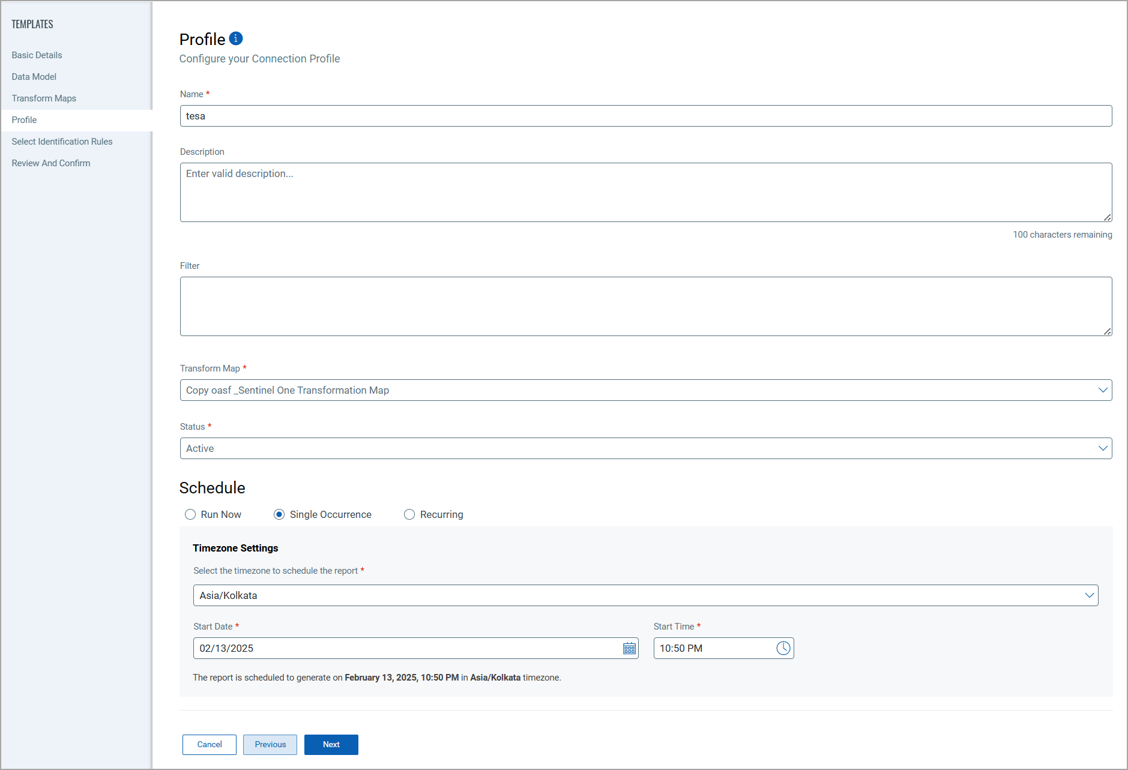1128x770 pixels.
Task: Click into the Name input field
Action: click(x=645, y=116)
